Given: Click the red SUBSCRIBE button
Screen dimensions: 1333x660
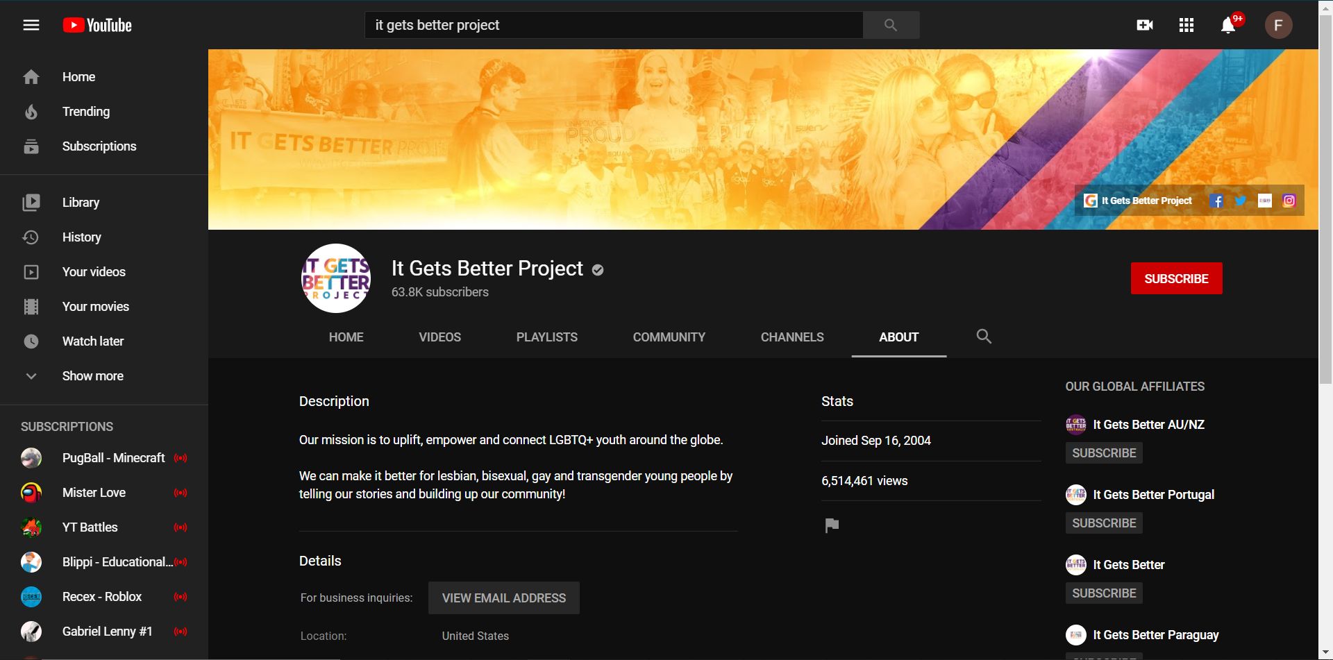Looking at the screenshot, I should pyautogui.click(x=1176, y=278).
